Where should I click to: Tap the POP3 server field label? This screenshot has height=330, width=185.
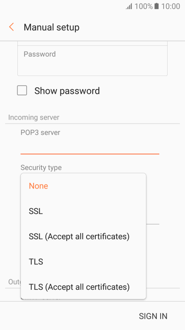click(40, 132)
